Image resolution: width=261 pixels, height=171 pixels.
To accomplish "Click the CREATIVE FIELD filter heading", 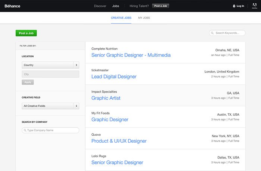I will pyautogui.click(x=31, y=97).
